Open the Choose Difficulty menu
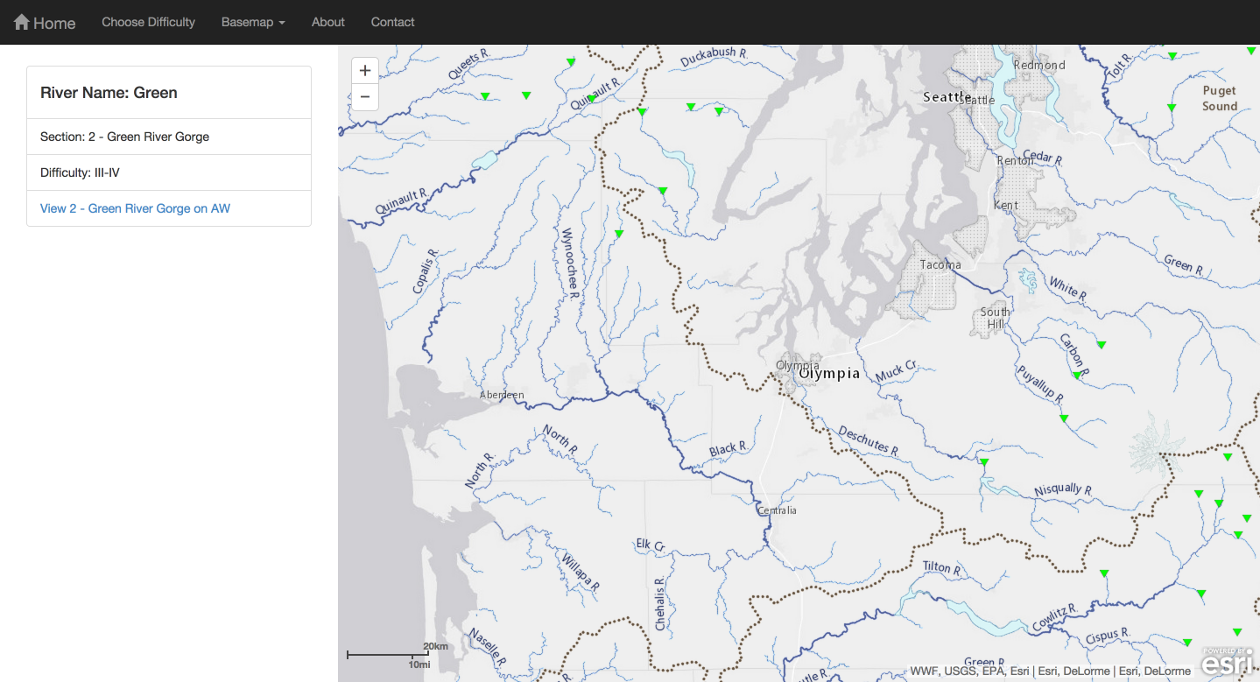1260x682 pixels. click(x=148, y=22)
